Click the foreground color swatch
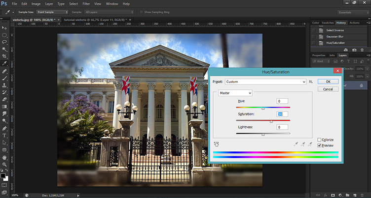This screenshot has width=371, height=198. pyautogui.click(x=3, y=174)
